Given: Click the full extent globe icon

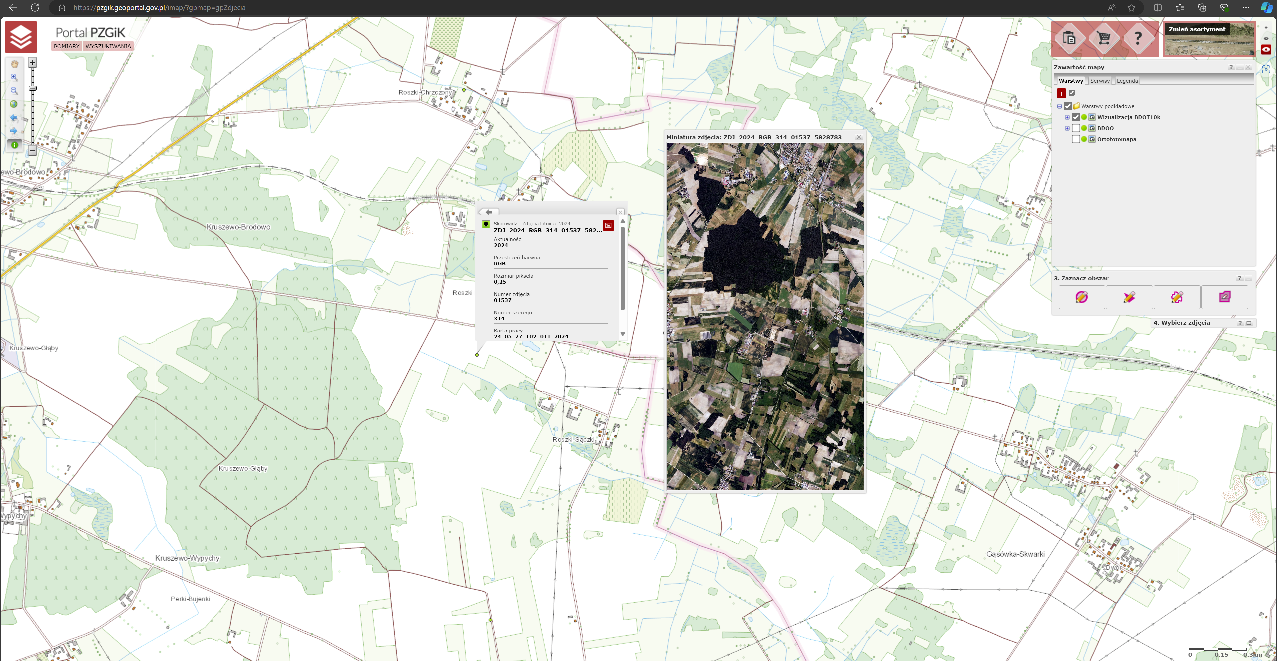Looking at the screenshot, I should click(x=14, y=104).
